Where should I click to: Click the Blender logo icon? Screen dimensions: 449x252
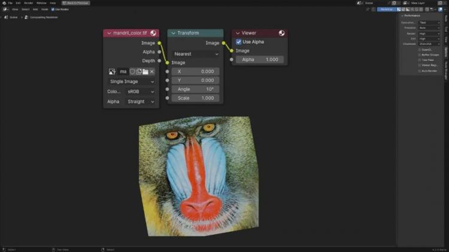4,3
